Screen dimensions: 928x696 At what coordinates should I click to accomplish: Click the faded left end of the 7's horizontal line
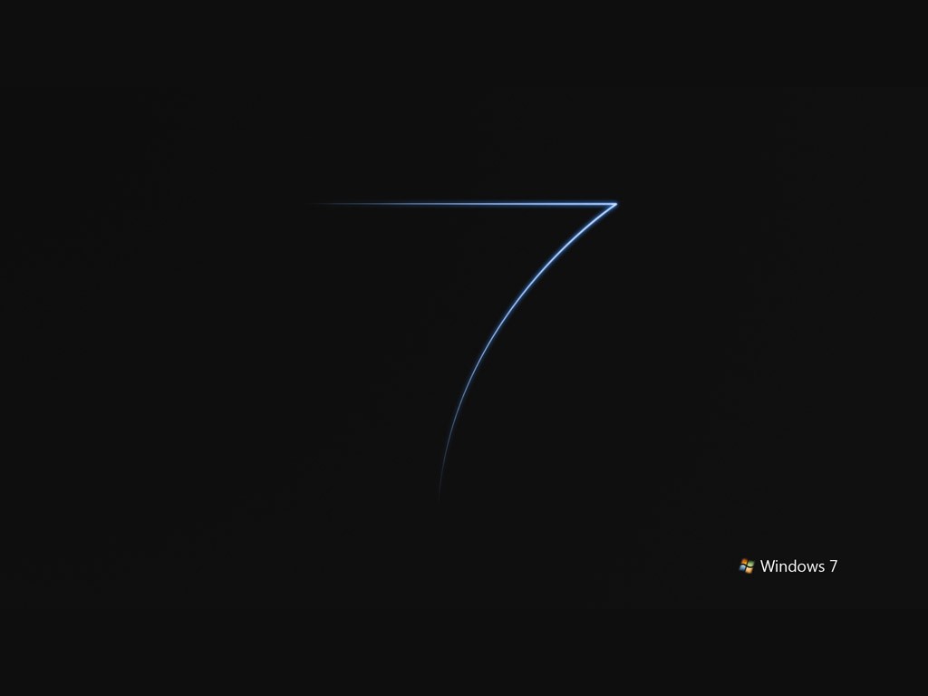click(322, 204)
